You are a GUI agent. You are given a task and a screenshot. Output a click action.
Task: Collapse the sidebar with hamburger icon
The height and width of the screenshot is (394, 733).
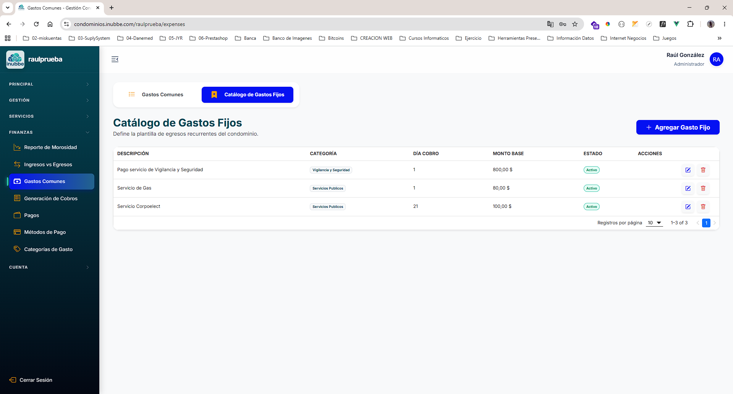115,59
